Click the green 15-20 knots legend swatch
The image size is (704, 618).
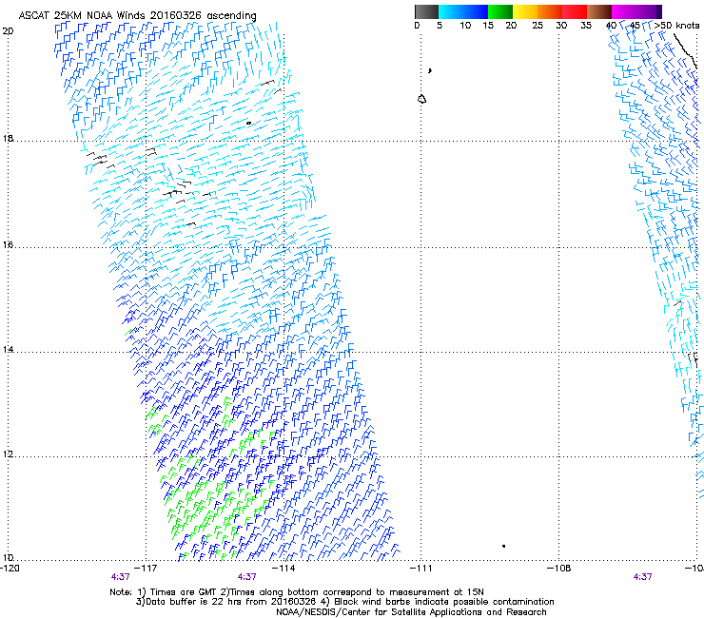coord(500,11)
